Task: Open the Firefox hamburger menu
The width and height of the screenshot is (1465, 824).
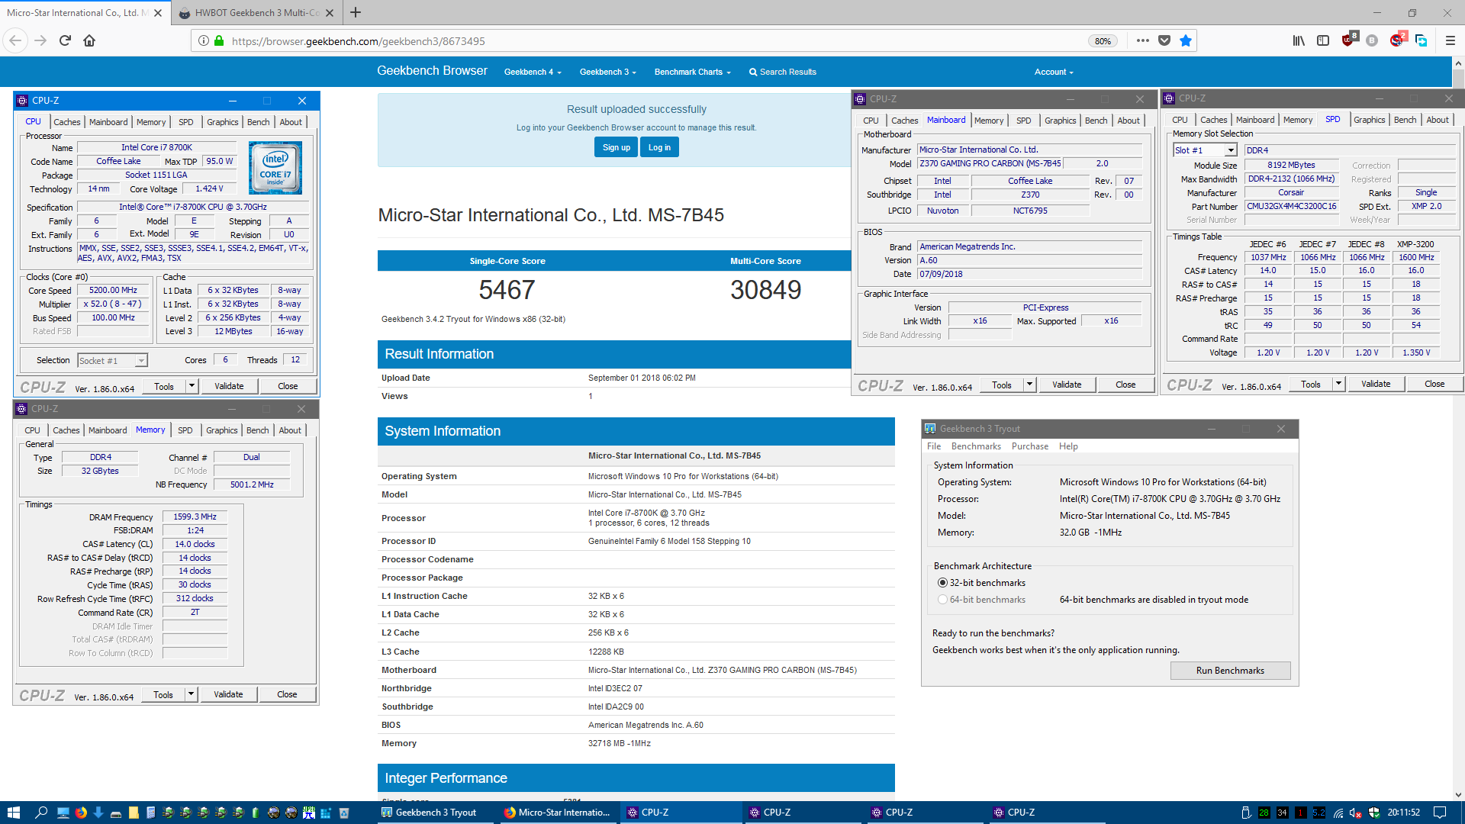Action: pos(1450,40)
